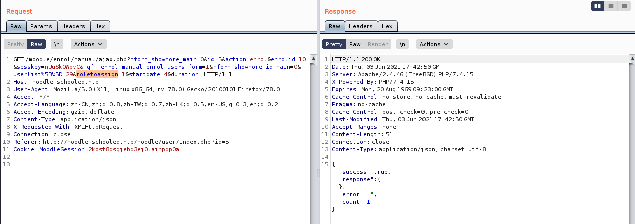
Task: Open the response Headers tab
Action: (x=360, y=26)
